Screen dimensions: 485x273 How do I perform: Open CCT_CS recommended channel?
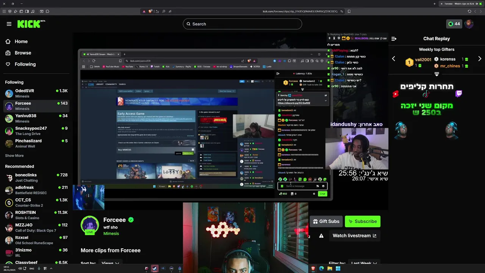pos(36,202)
